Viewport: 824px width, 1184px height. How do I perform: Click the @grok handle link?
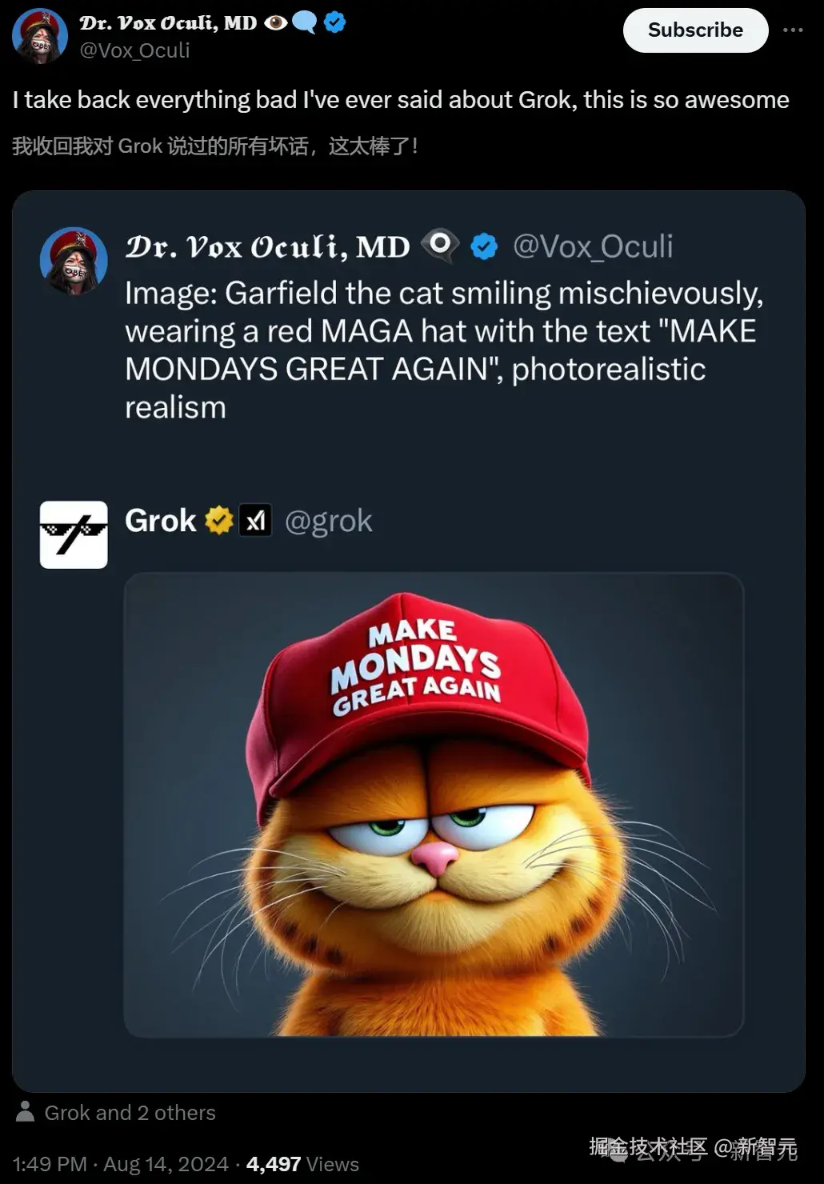328,521
